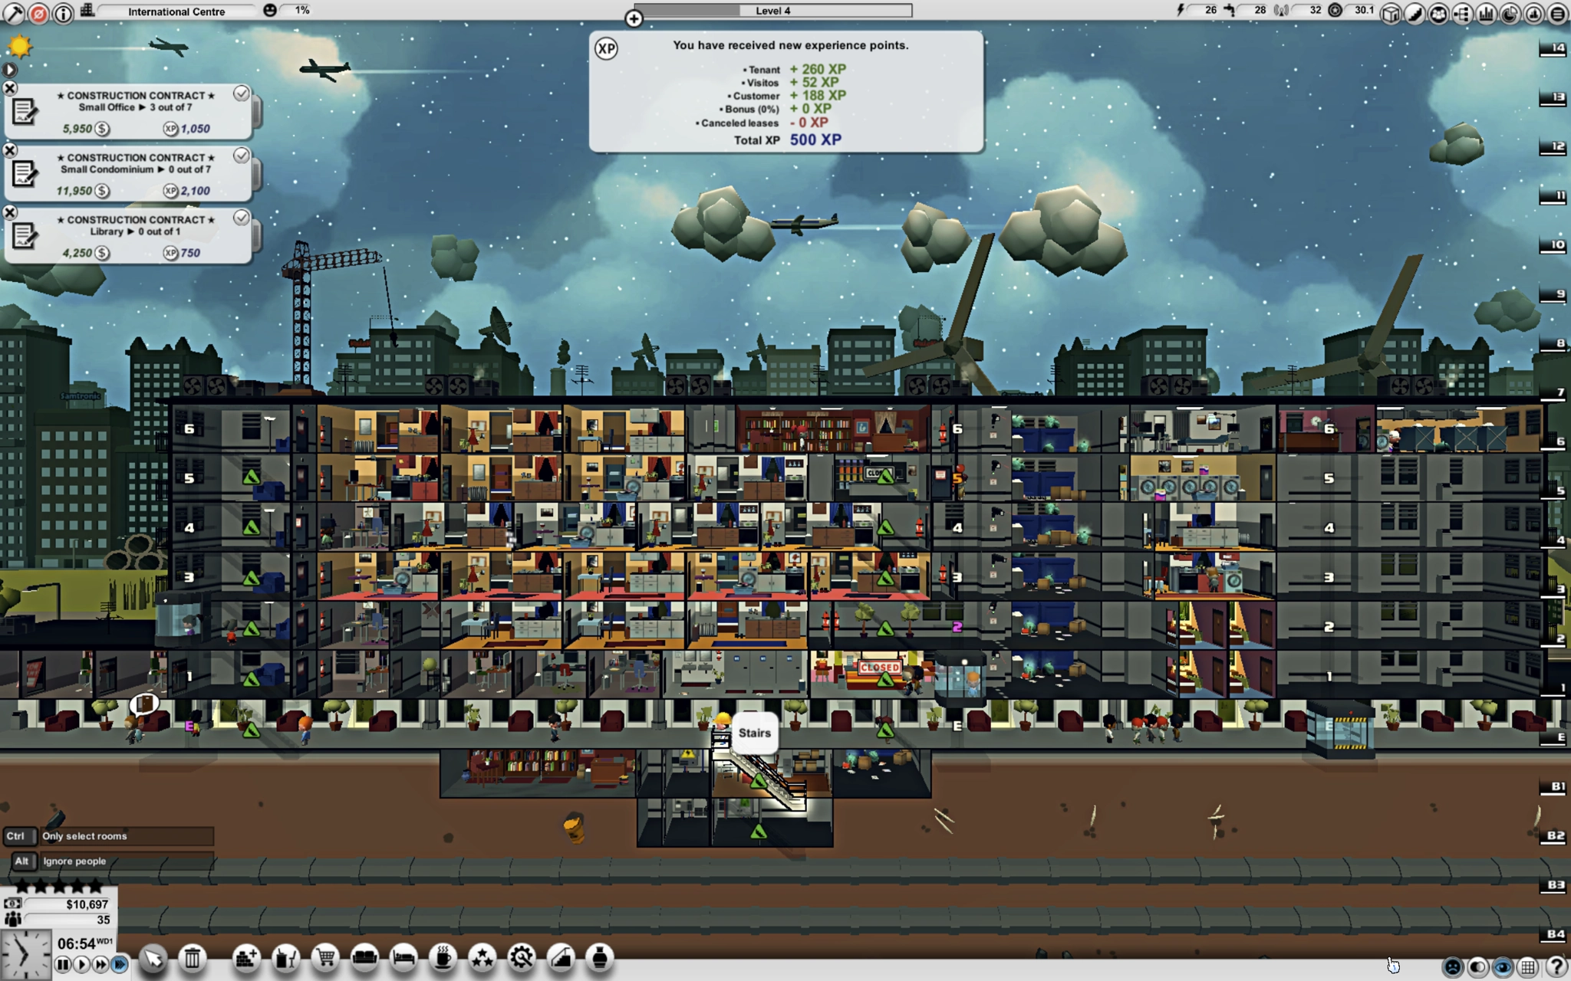Image resolution: width=1571 pixels, height=981 pixels.
Task: Tick the Small Office contract checkmark
Action: (x=242, y=94)
